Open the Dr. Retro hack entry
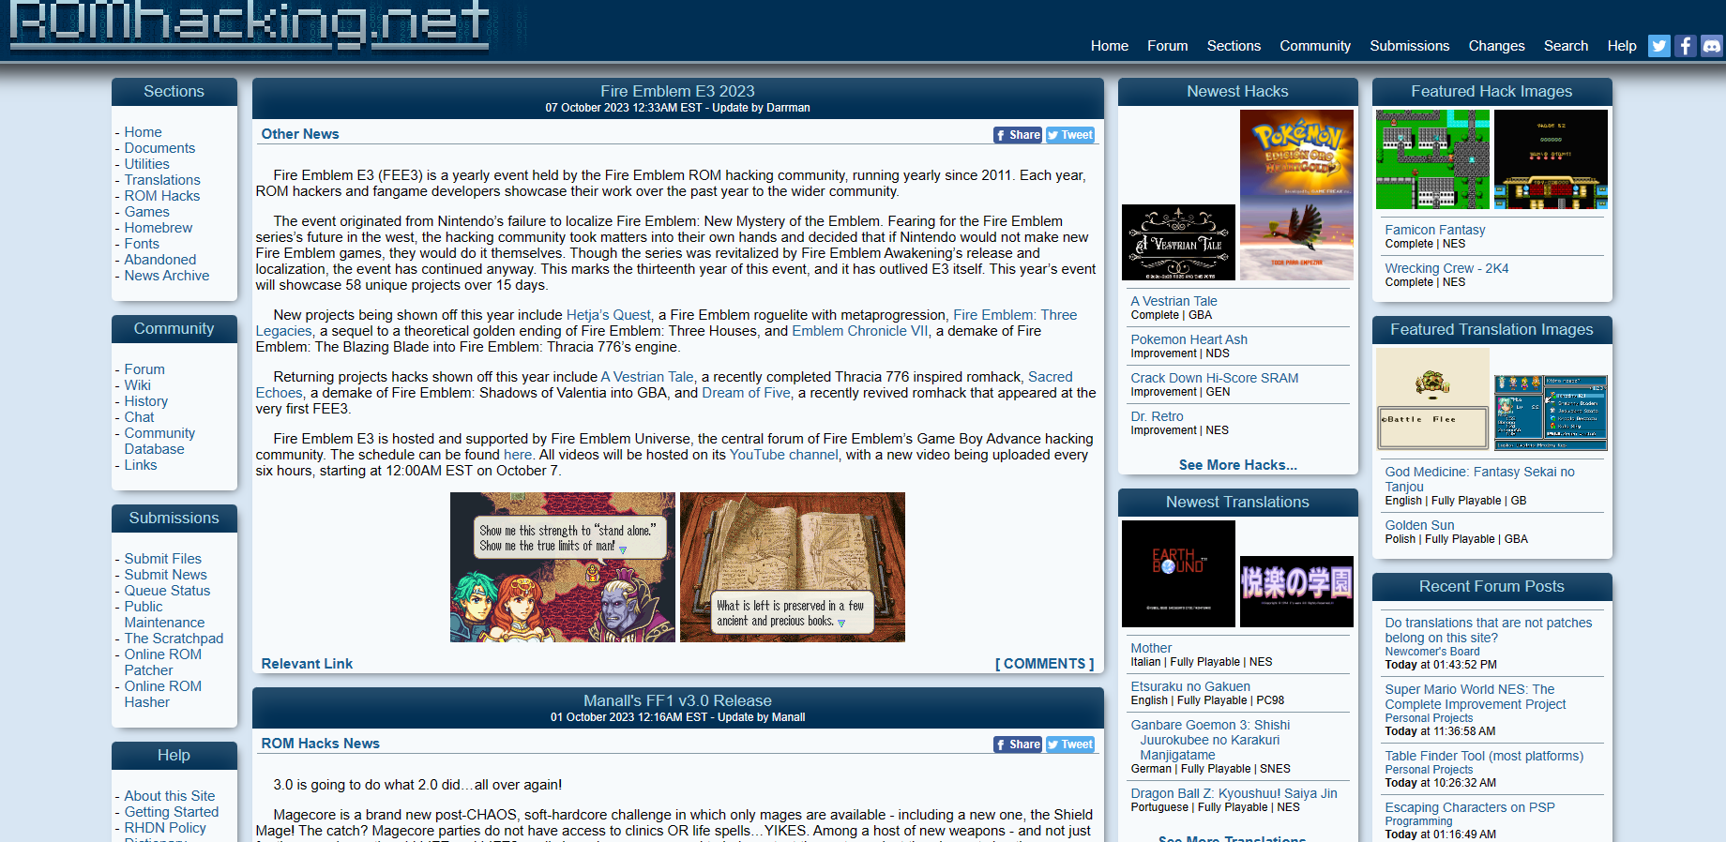The image size is (1726, 842). 1158,416
